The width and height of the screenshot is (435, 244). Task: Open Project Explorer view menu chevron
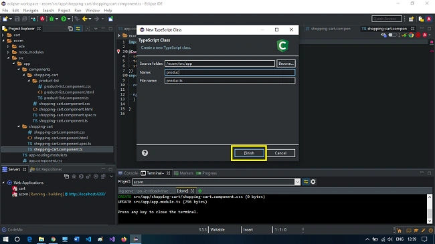[96, 29]
